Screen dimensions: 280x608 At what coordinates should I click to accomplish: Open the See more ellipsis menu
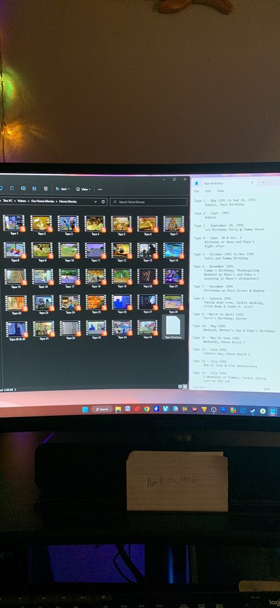coord(100,189)
